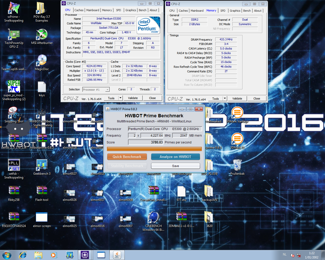Click the HWBOT Prime orange progress bar

[154, 149]
